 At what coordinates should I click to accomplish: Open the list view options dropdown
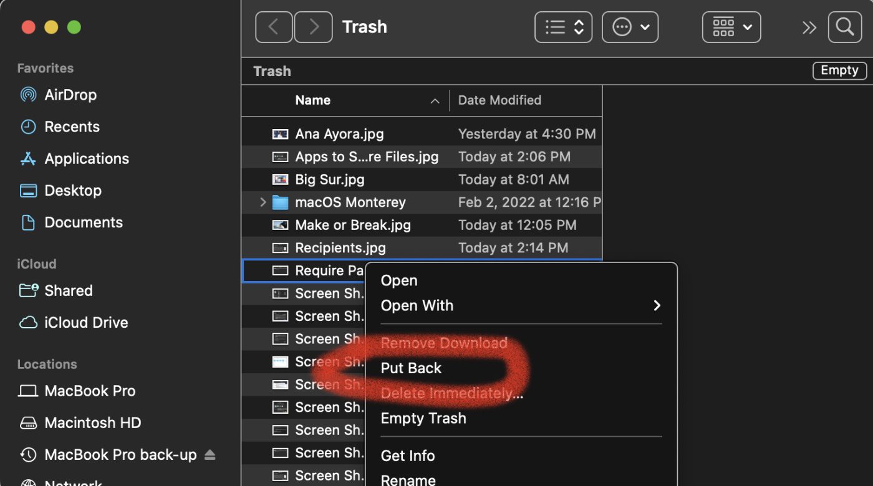click(x=563, y=27)
